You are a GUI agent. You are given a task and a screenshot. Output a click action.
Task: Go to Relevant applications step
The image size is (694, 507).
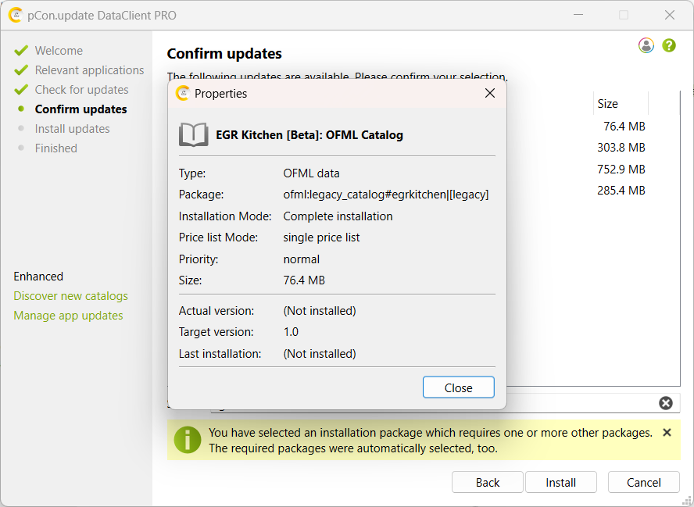[x=89, y=70]
